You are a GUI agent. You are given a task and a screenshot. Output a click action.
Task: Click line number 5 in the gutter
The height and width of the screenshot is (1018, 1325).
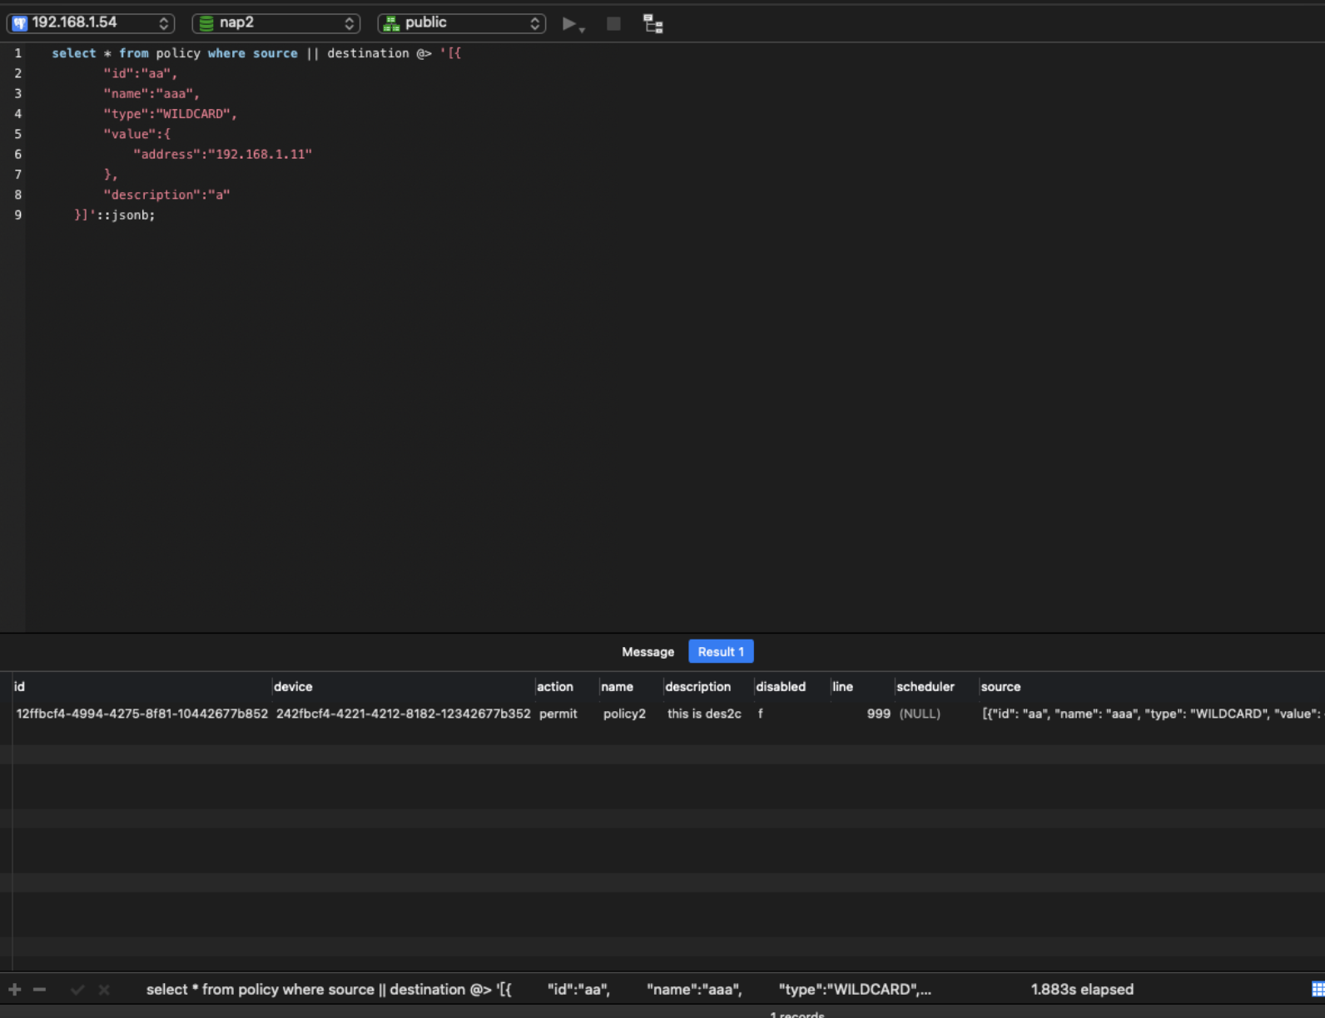point(17,134)
